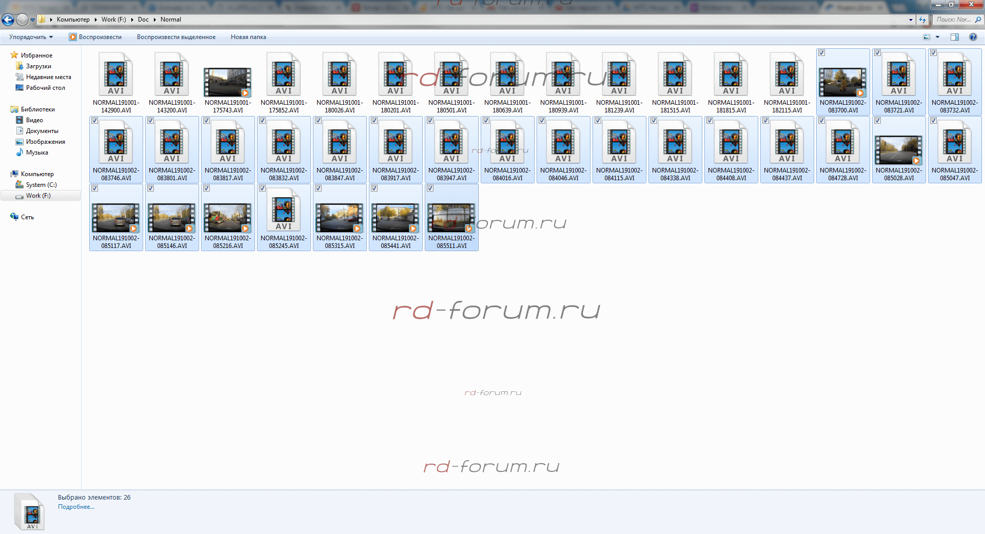This screenshot has height=534, width=985.
Task: Click the Back navigation arrow button
Action: click(x=8, y=20)
